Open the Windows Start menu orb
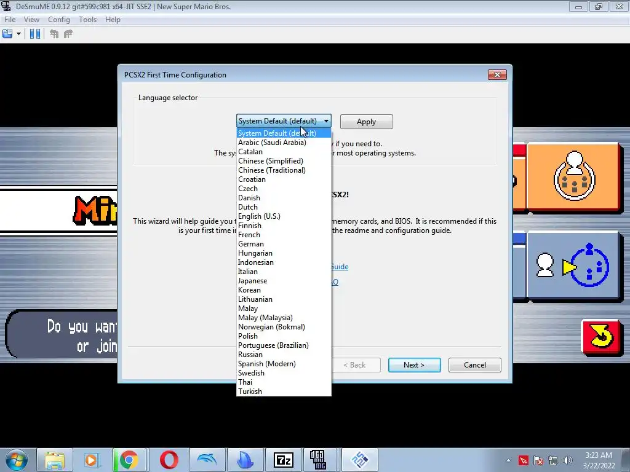Screen dimensions: 630x472 [17, 460]
